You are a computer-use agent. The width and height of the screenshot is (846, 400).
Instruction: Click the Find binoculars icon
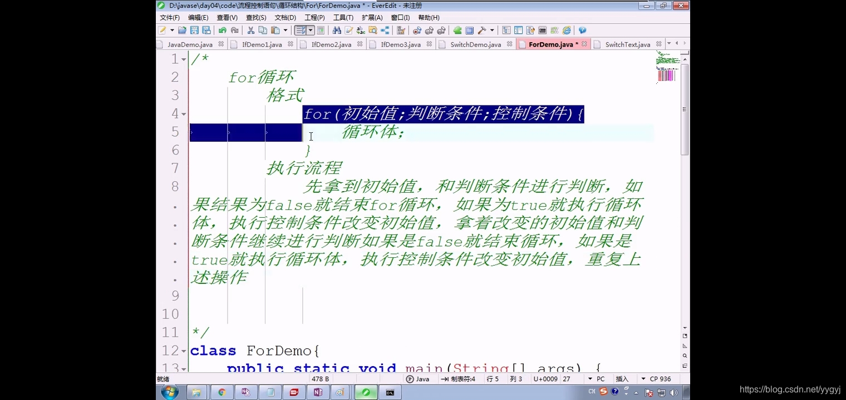click(337, 31)
